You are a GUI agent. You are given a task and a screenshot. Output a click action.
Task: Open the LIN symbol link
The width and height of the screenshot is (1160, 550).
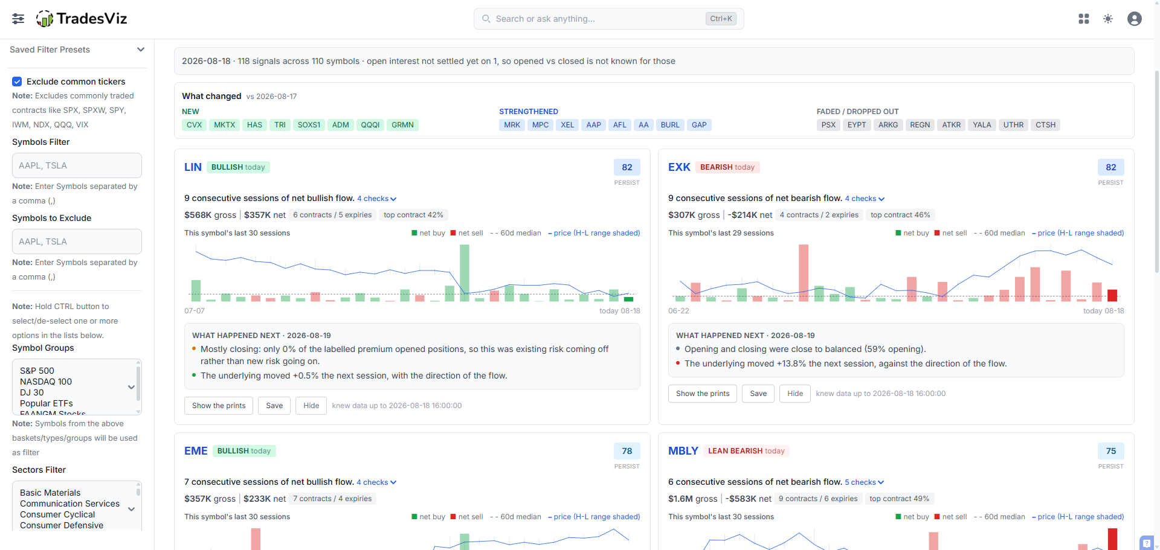coord(193,167)
